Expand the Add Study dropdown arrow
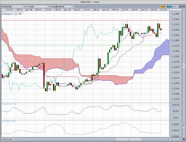Image resolution: width=186 pixels, height=142 pixels. [15, 139]
